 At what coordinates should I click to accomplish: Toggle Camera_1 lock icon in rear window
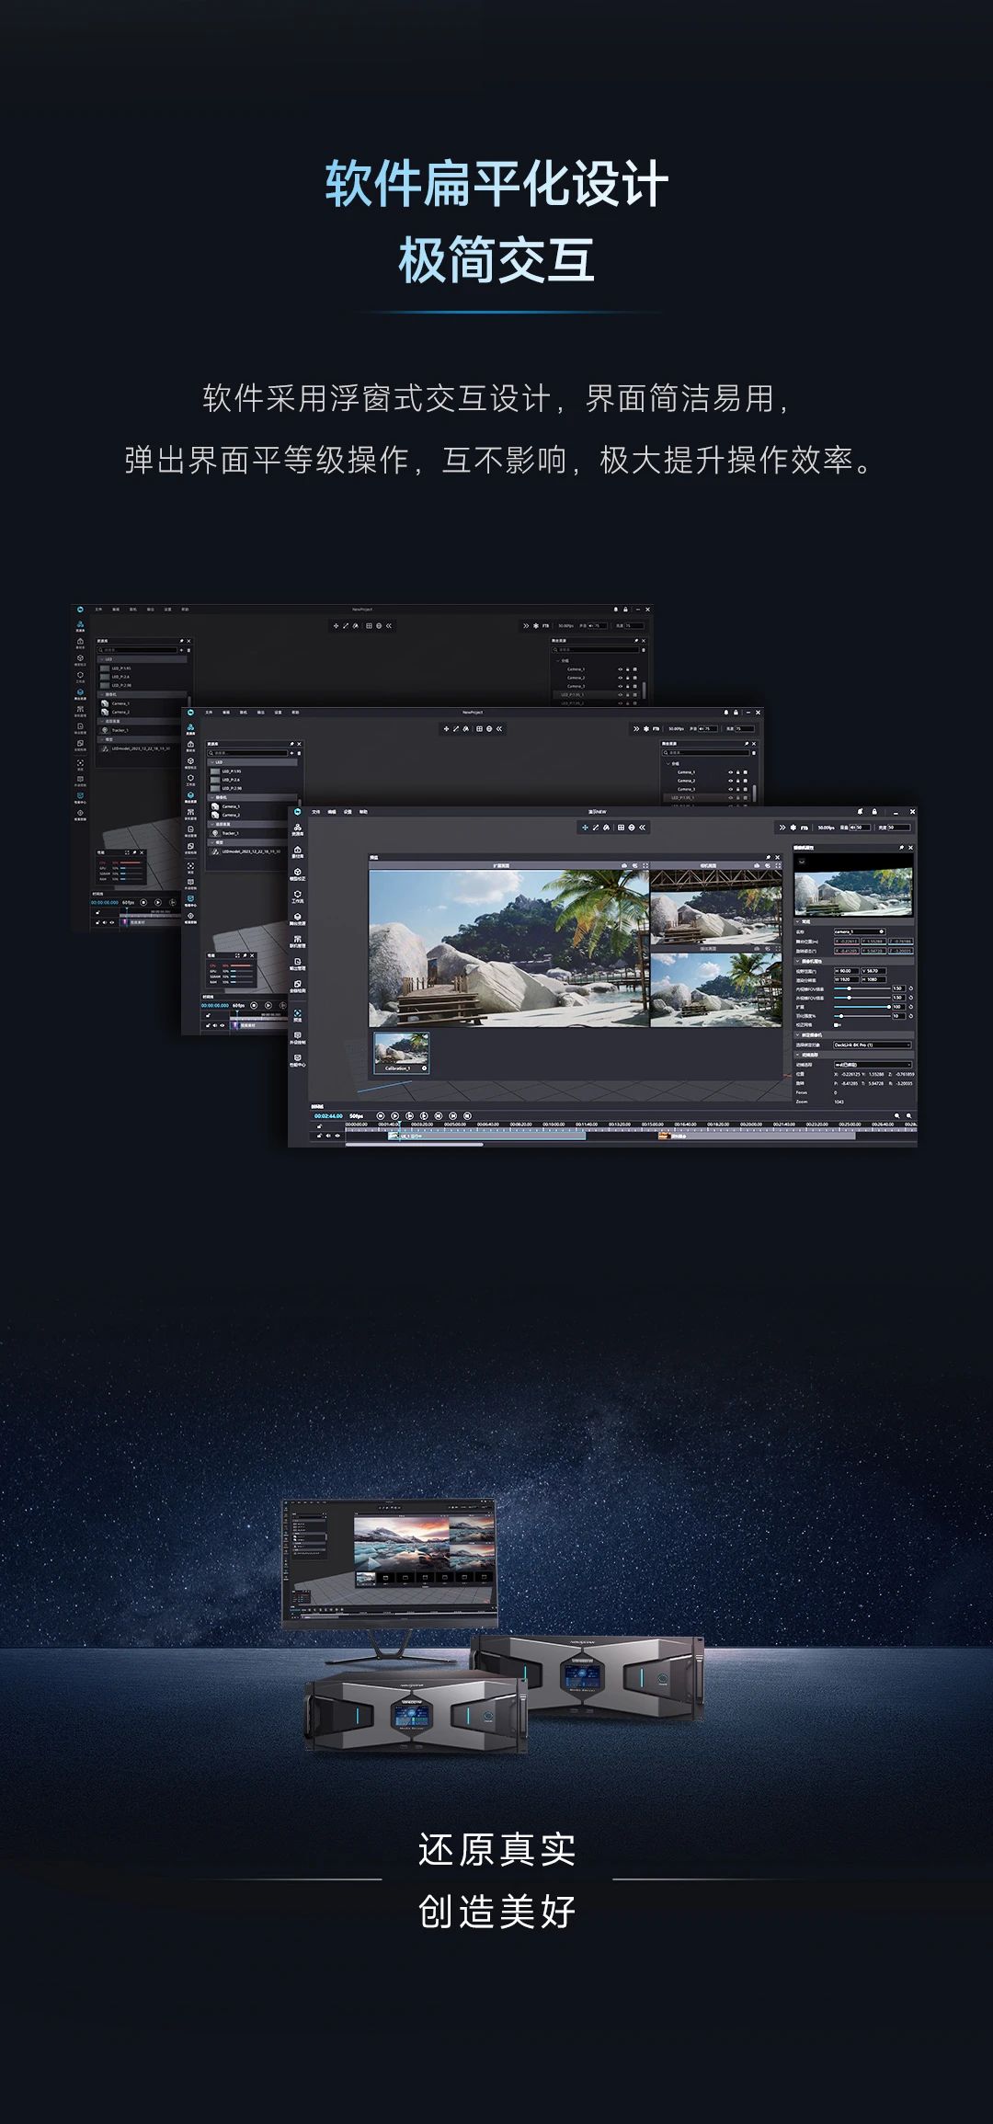627,669
